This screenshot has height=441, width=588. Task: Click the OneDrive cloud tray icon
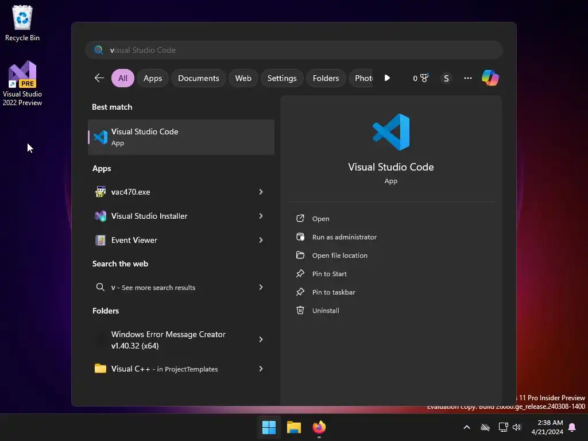(x=485, y=427)
